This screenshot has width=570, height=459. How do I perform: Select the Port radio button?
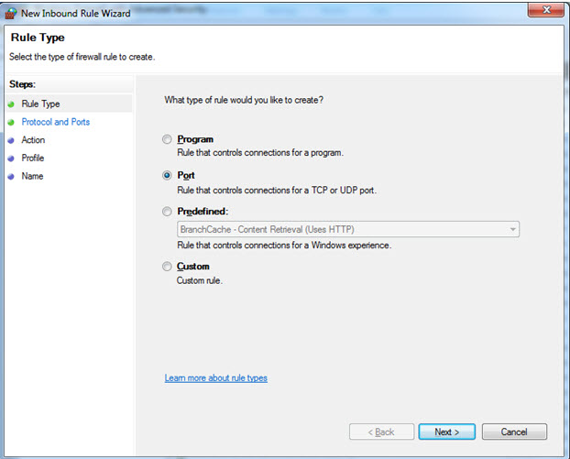pyautogui.click(x=167, y=176)
